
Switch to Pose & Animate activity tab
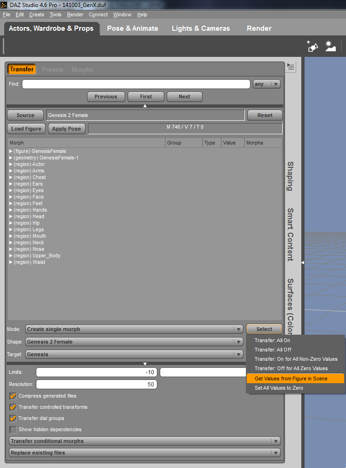point(132,28)
